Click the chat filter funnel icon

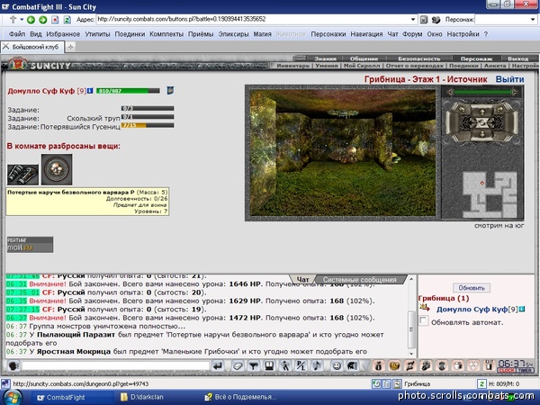pos(254,365)
